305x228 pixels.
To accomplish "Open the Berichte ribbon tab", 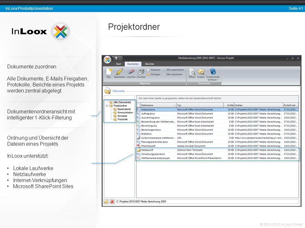I will pyautogui.click(x=149, y=64).
